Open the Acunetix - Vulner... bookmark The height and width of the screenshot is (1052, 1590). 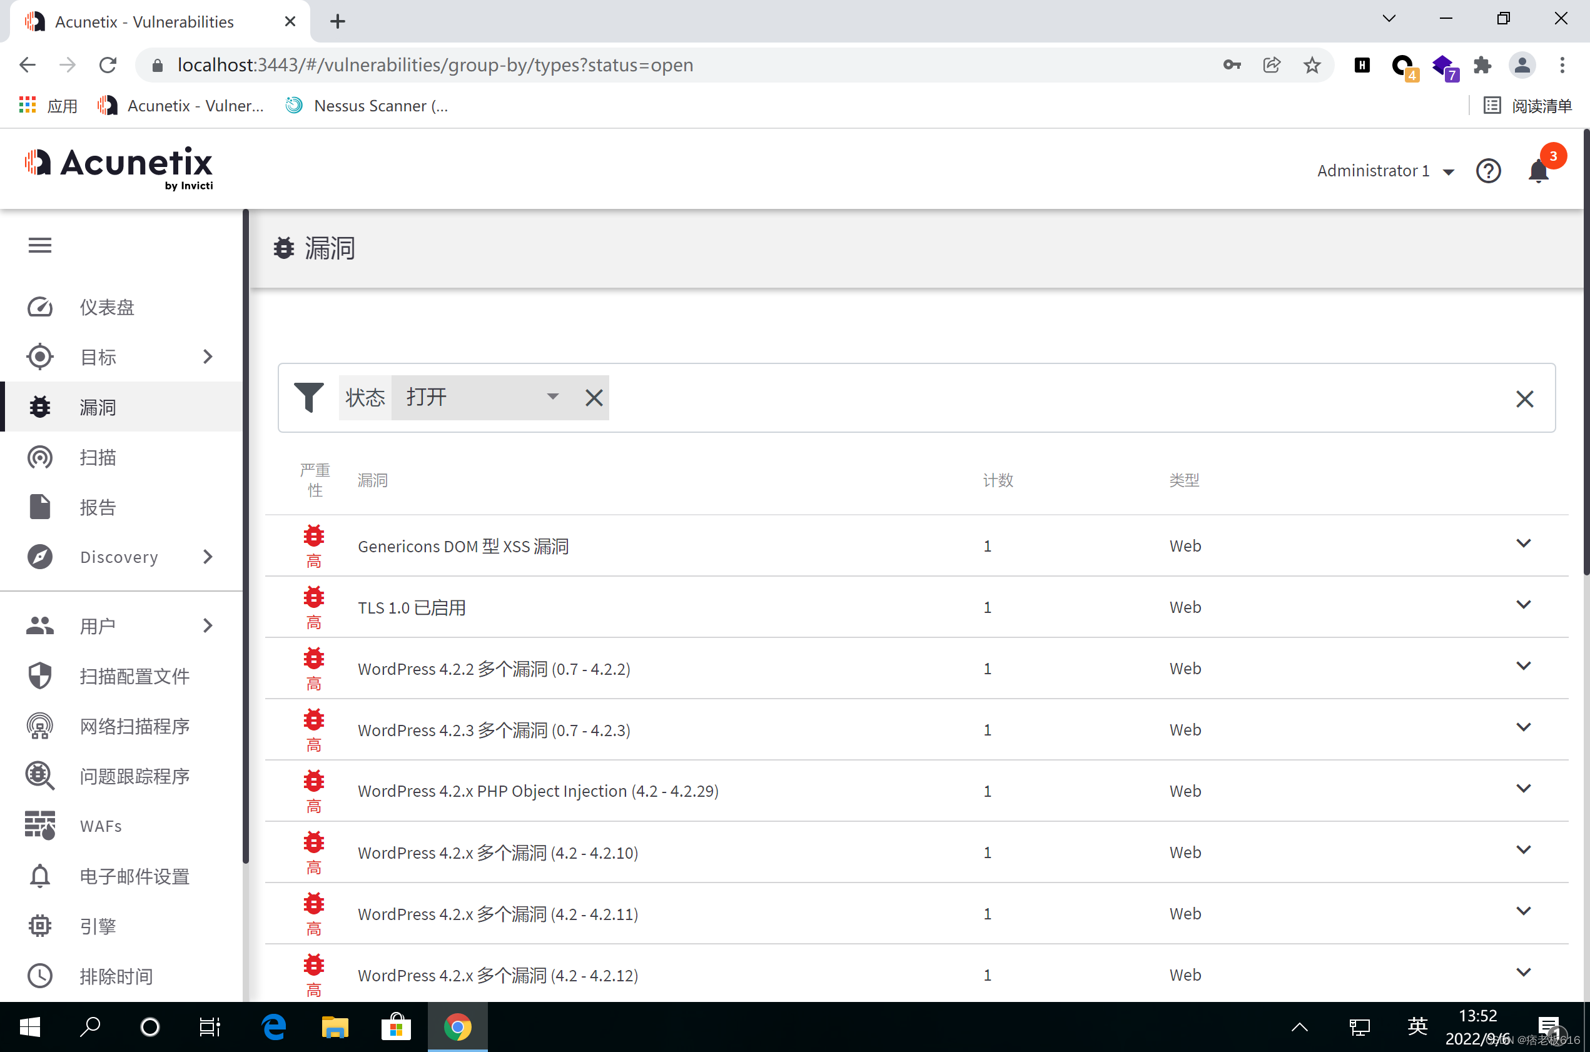(181, 105)
